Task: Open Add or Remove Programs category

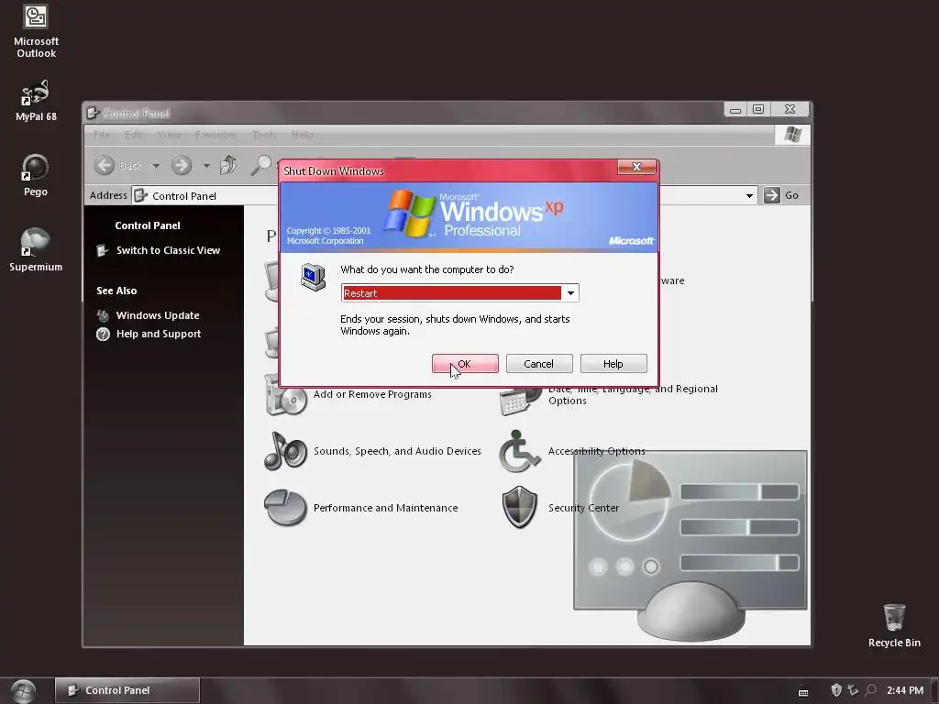Action: click(372, 394)
